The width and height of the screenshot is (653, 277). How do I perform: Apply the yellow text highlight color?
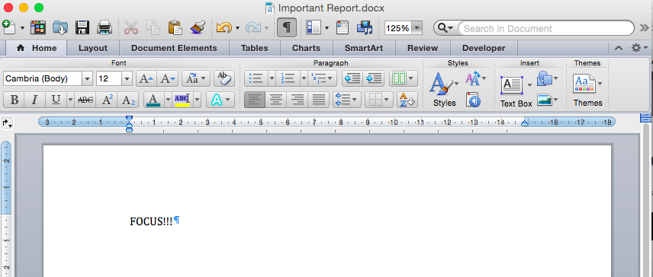[182, 100]
